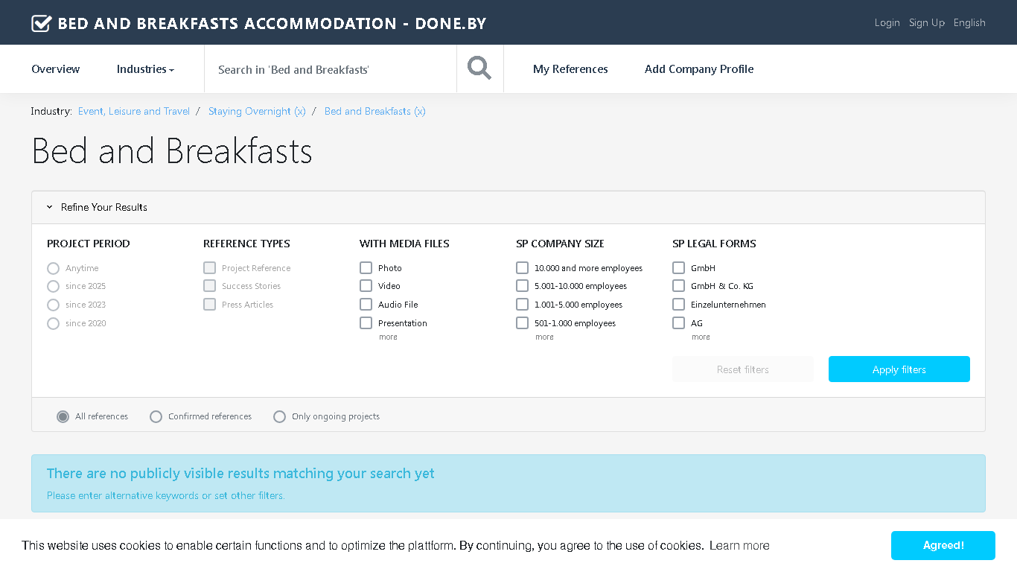
Task: Click the Apply filters button
Action: click(x=899, y=369)
